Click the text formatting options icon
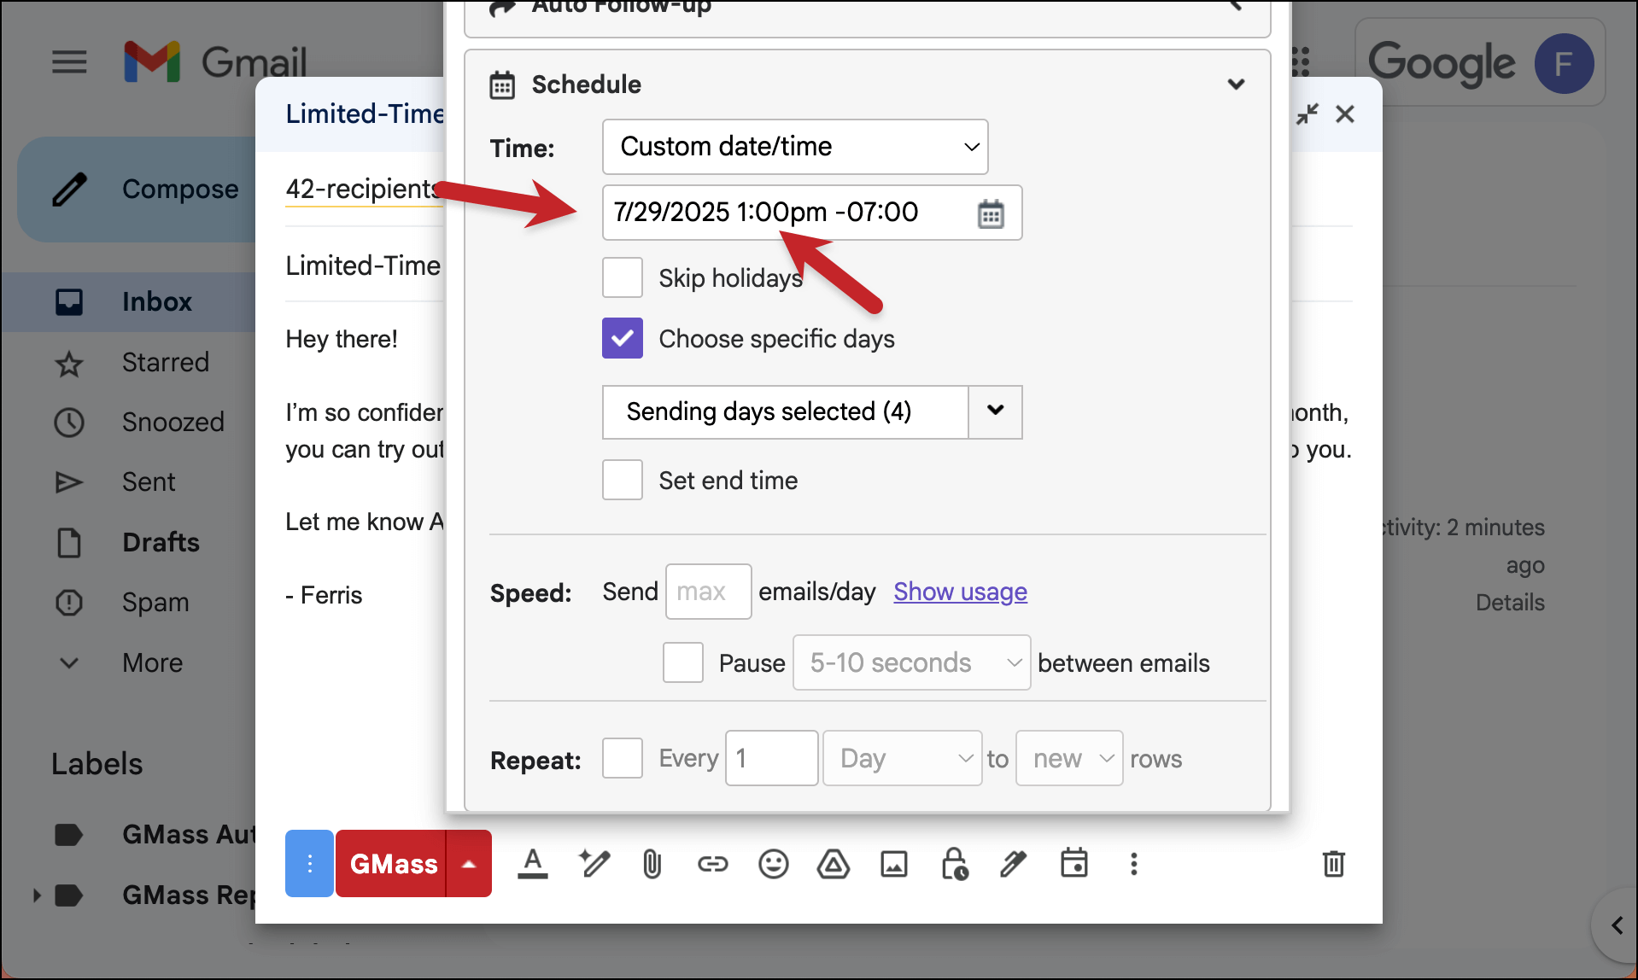Image resolution: width=1638 pixels, height=980 pixels. pos(532,864)
